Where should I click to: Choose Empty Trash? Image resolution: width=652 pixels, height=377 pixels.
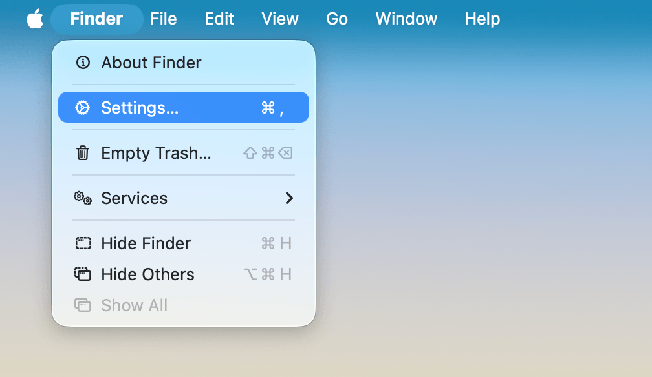(x=155, y=153)
